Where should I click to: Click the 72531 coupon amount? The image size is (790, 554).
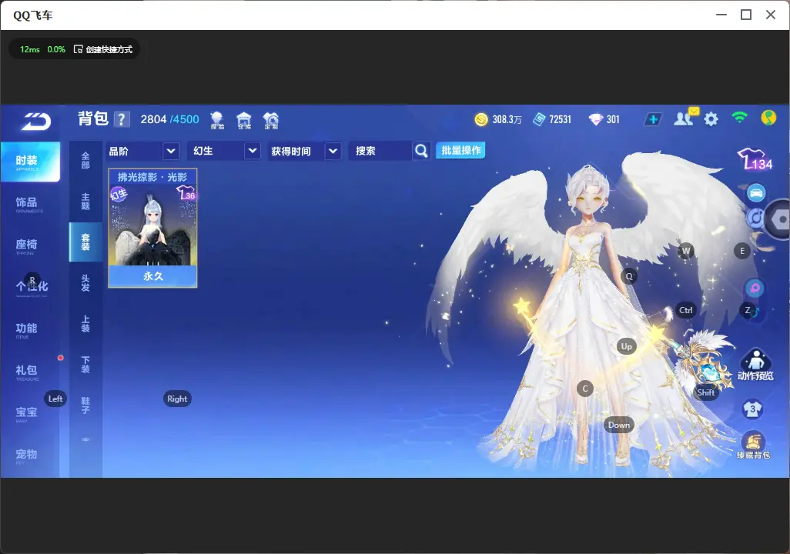coord(561,119)
